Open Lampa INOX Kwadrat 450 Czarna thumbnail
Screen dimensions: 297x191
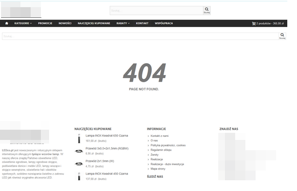click(79, 176)
